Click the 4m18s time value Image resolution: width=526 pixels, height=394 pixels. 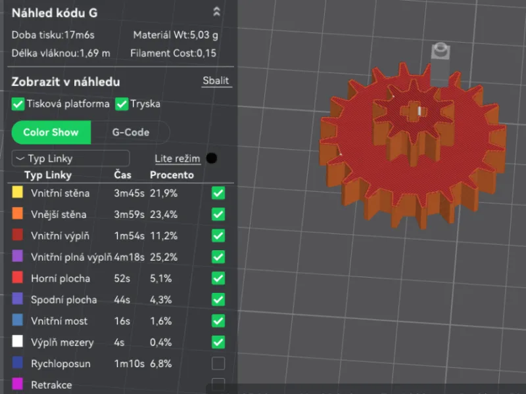[x=129, y=257]
